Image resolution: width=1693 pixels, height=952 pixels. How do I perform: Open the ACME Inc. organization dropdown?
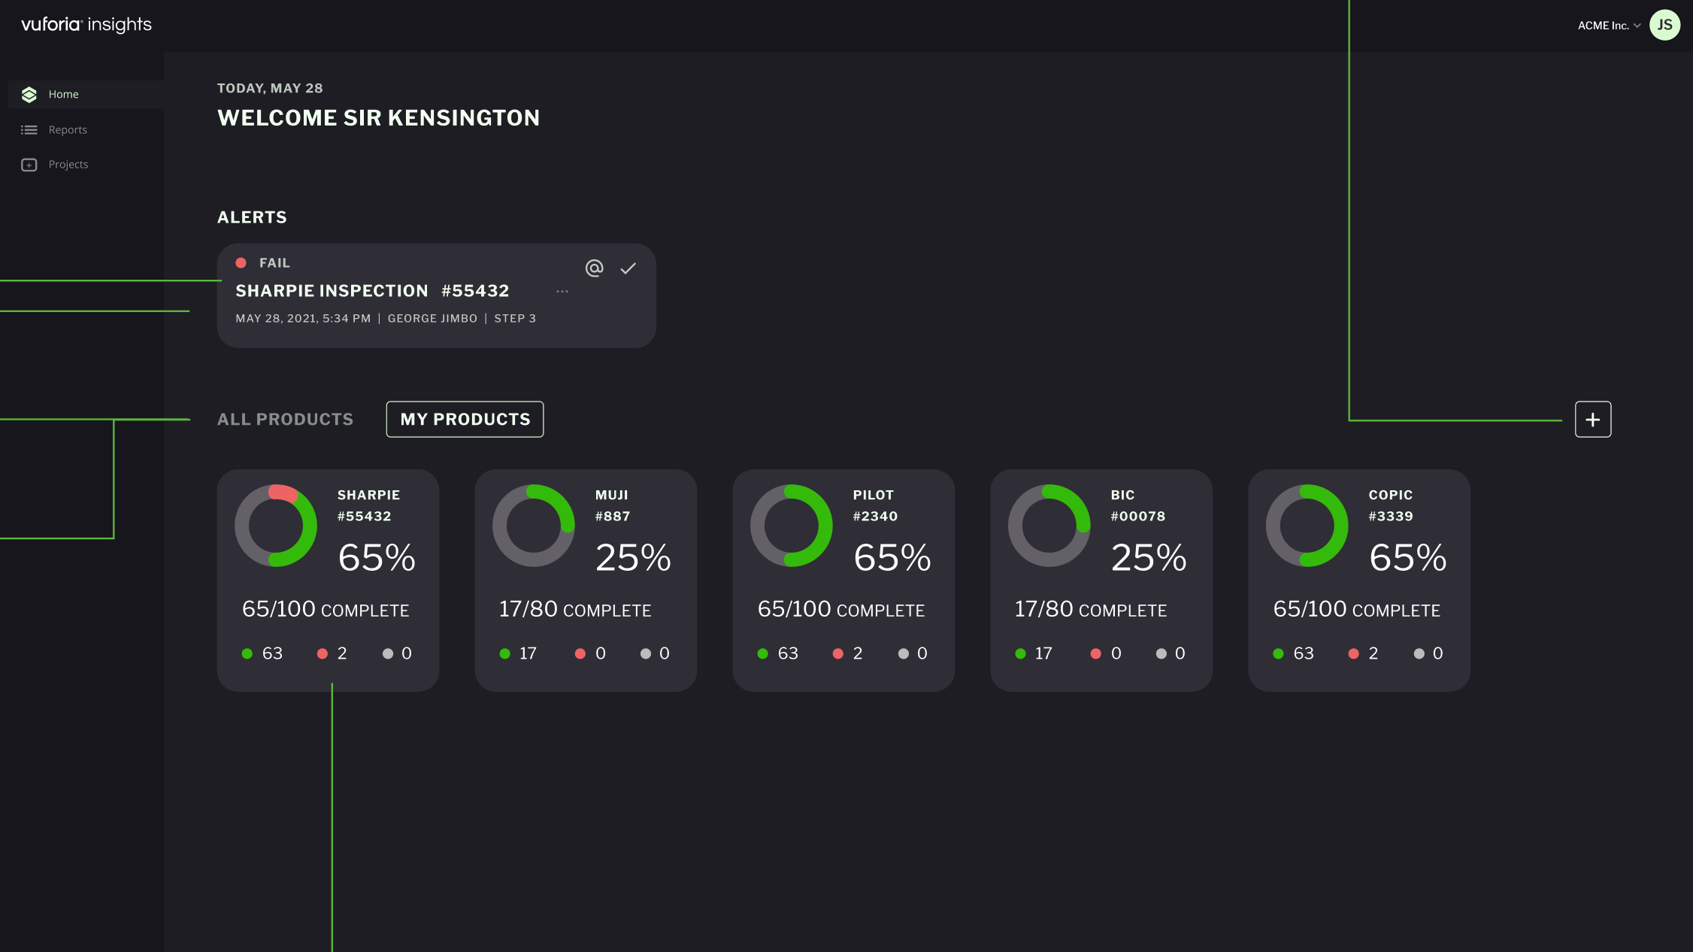[1609, 26]
